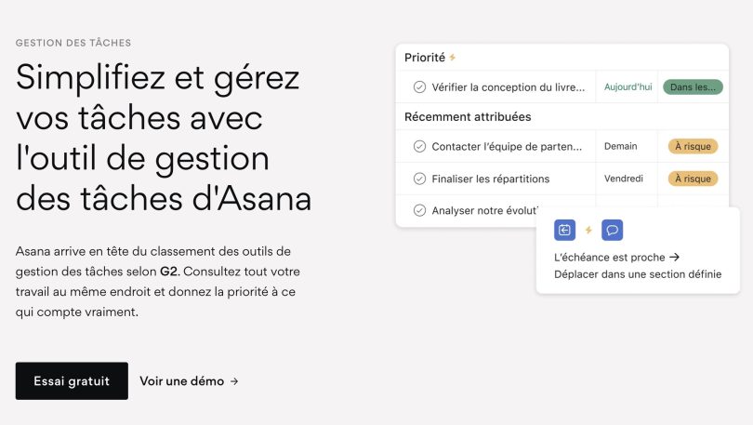This screenshot has height=425, width=753.
Task: Open À risque tag on Finaliser row
Action: point(693,179)
